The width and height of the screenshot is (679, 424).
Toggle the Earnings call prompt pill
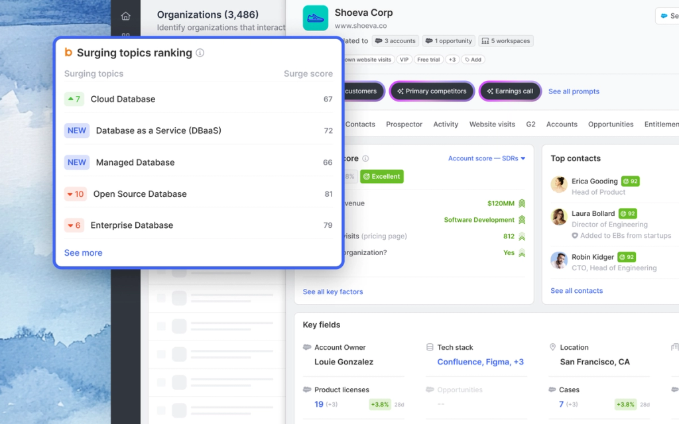point(509,91)
